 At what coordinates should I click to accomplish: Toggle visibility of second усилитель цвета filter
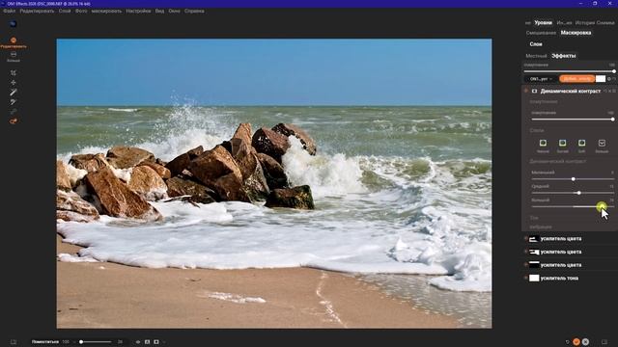(525, 252)
